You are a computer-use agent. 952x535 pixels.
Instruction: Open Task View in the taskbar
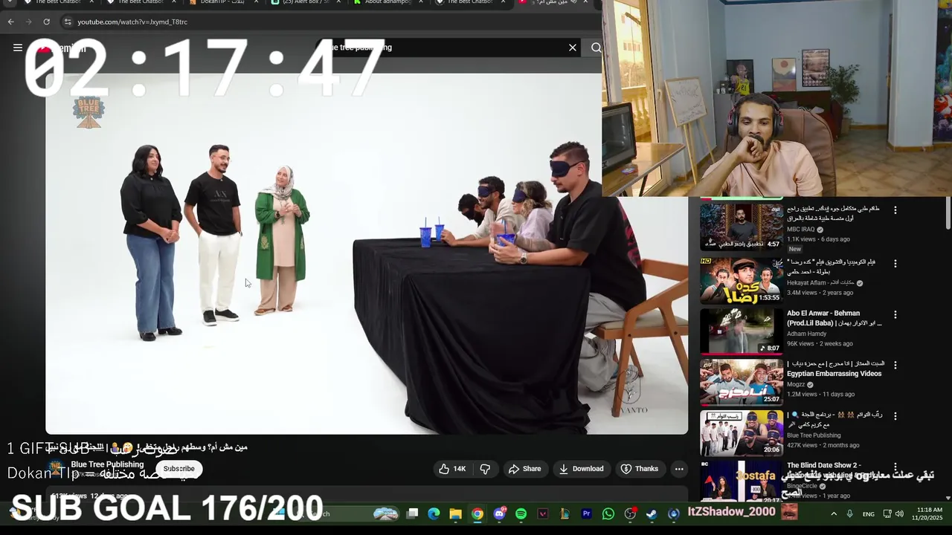(413, 513)
